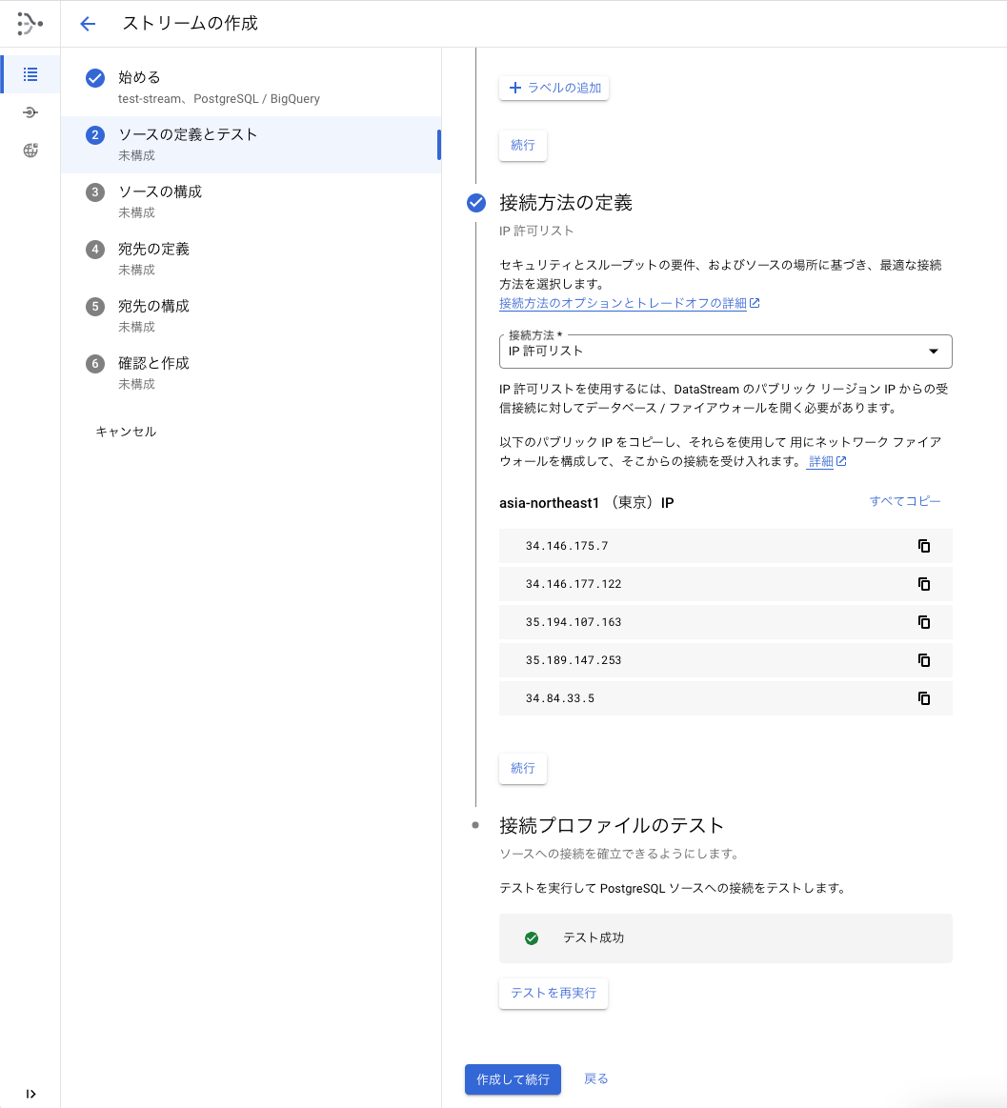Select step 宛先の構成
This screenshot has width=1007, height=1108.
coord(251,316)
